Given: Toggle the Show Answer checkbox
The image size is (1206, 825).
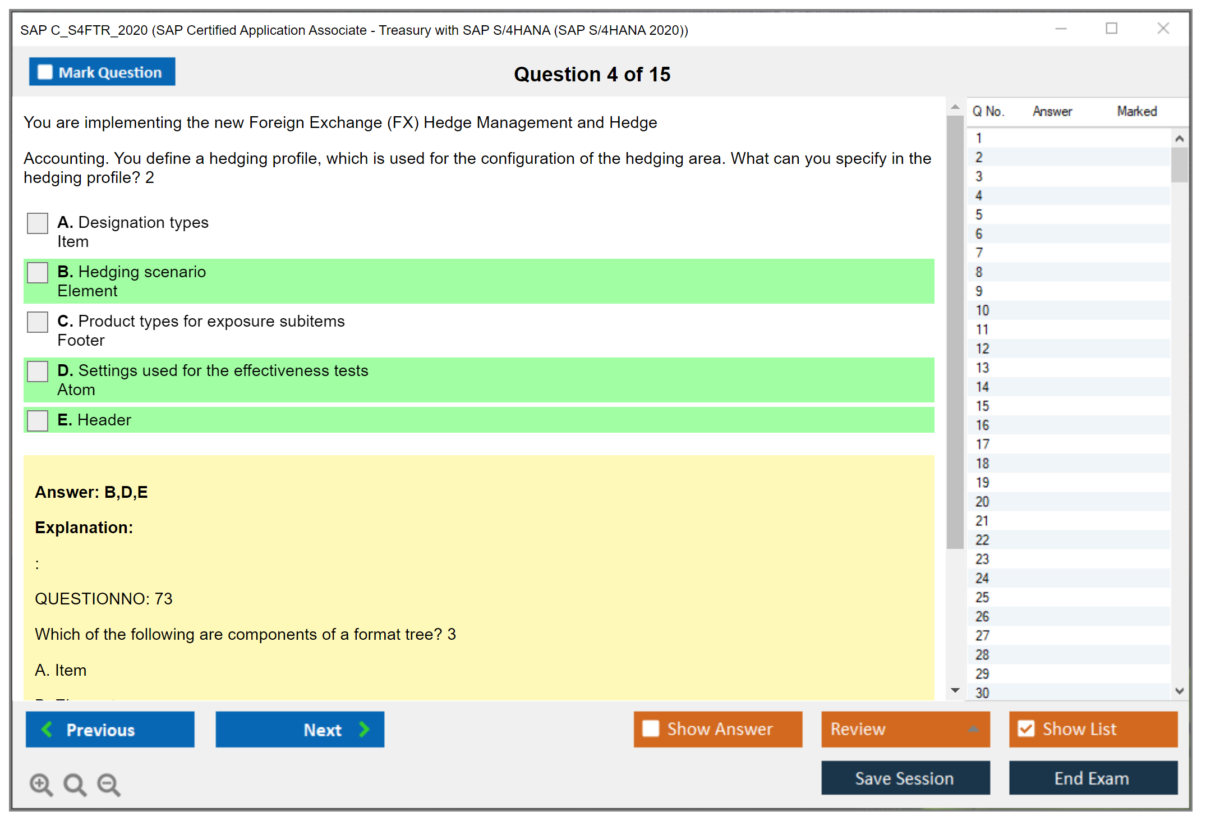Looking at the screenshot, I should (x=651, y=728).
